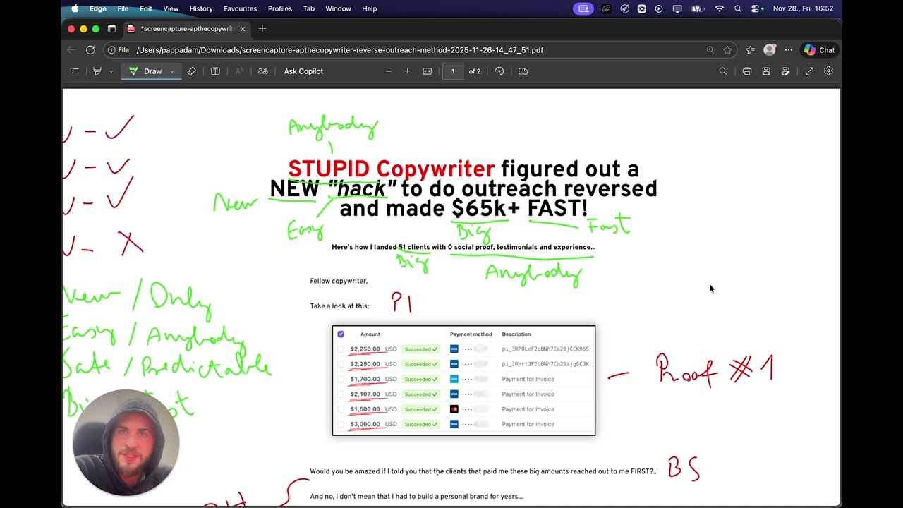Tick the checkbox for $1,500.00 payment
Screen dimensions: 903x508
[x=341, y=409]
